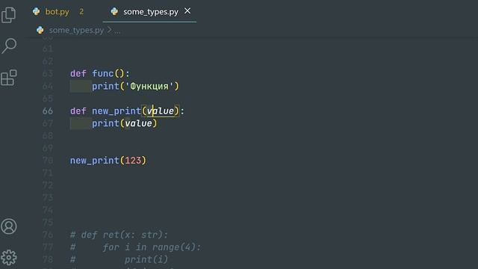The height and width of the screenshot is (269, 478).
Task: Open the Search magnifier icon
Action: (9, 46)
